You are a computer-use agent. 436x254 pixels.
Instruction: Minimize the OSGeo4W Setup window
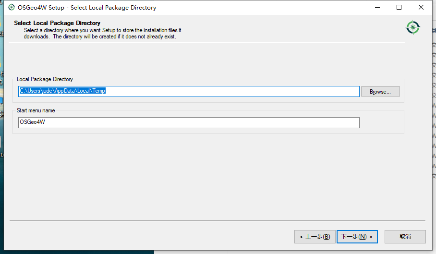377,8
